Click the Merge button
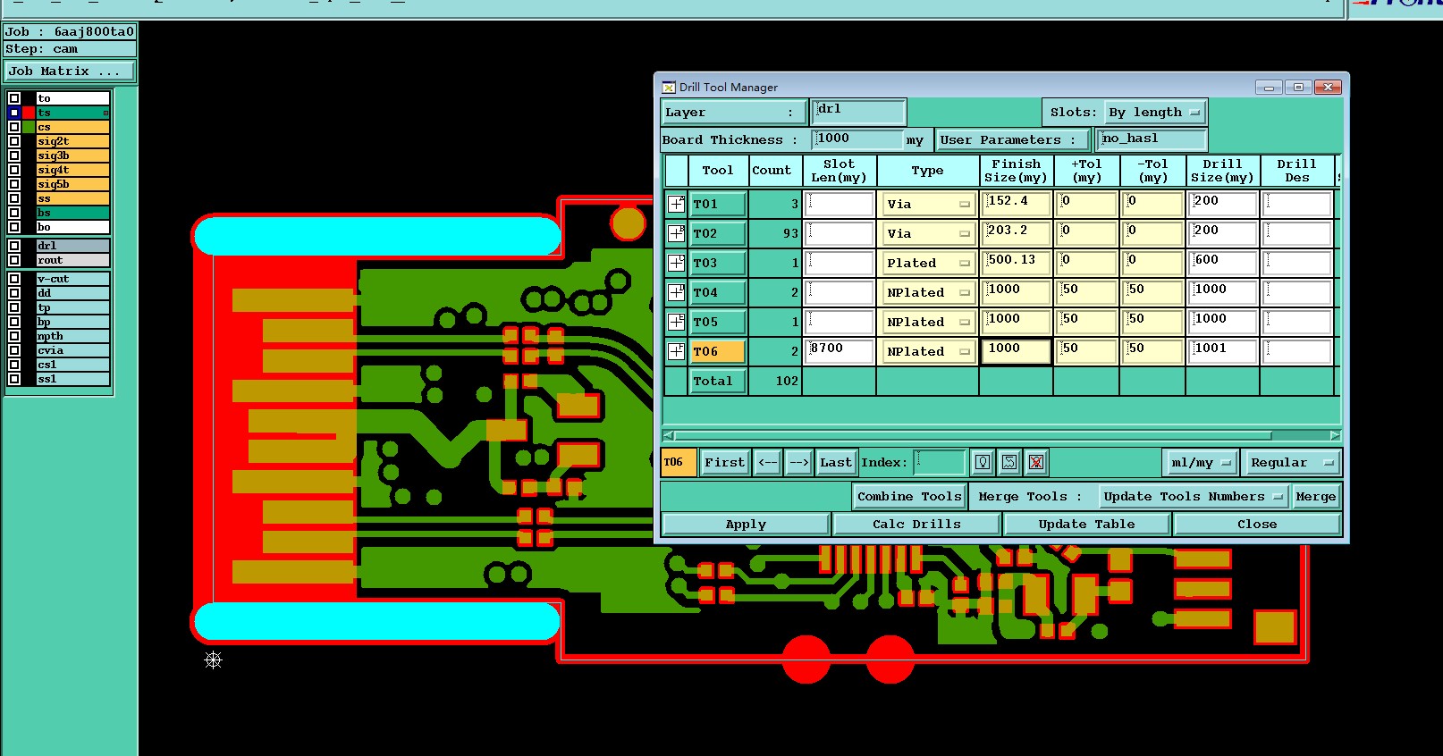1443x756 pixels. point(1315,496)
